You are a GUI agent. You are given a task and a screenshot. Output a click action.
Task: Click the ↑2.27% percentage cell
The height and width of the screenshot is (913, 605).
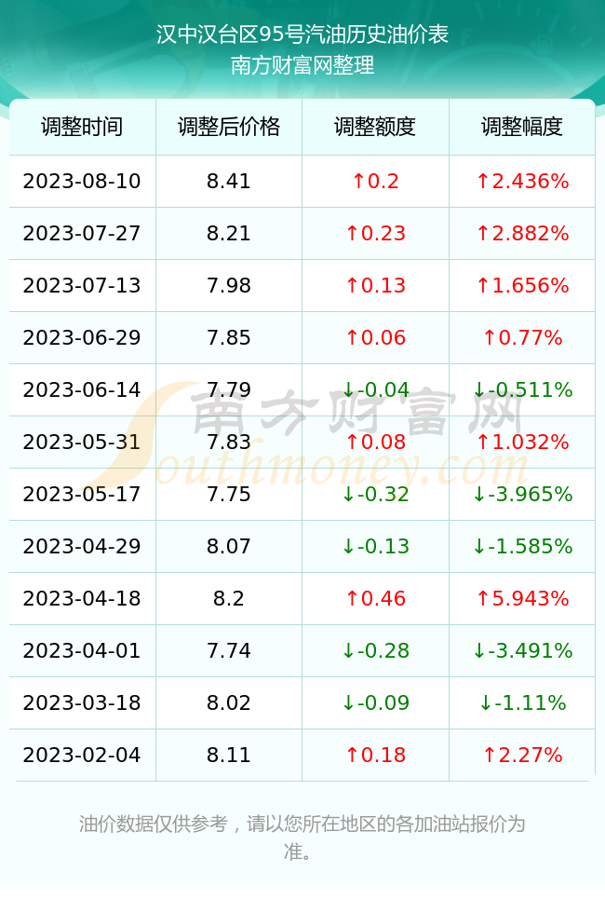click(522, 756)
